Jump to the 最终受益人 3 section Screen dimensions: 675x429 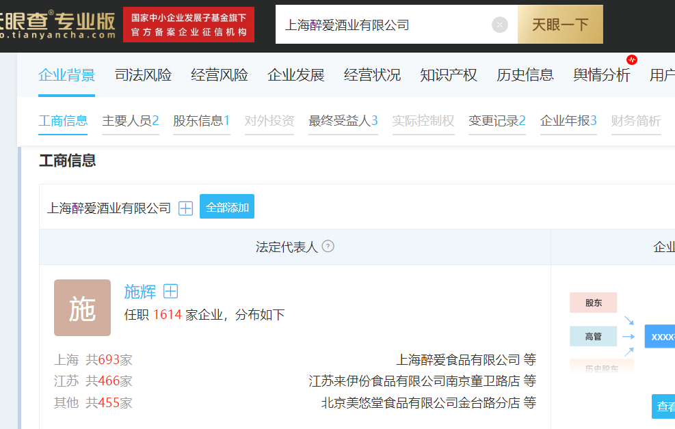[x=343, y=121]
